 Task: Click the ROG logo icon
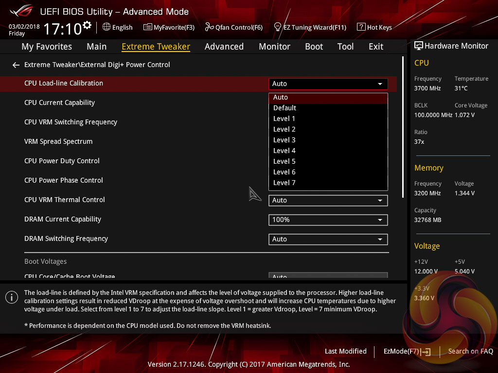coord(21,11)
